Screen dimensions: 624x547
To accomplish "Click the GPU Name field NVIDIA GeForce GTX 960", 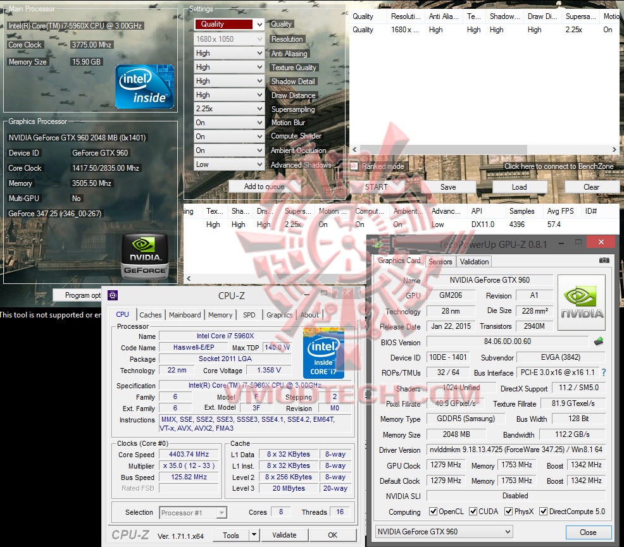I will [489, 280].
